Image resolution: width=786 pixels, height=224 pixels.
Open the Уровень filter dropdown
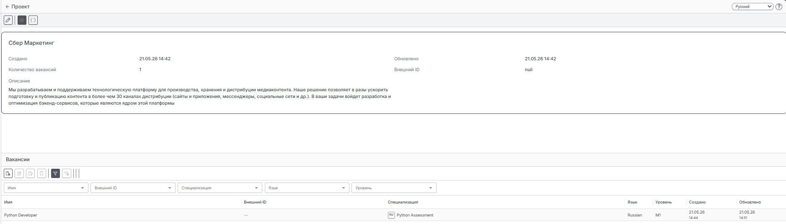(x=394, y=188)
